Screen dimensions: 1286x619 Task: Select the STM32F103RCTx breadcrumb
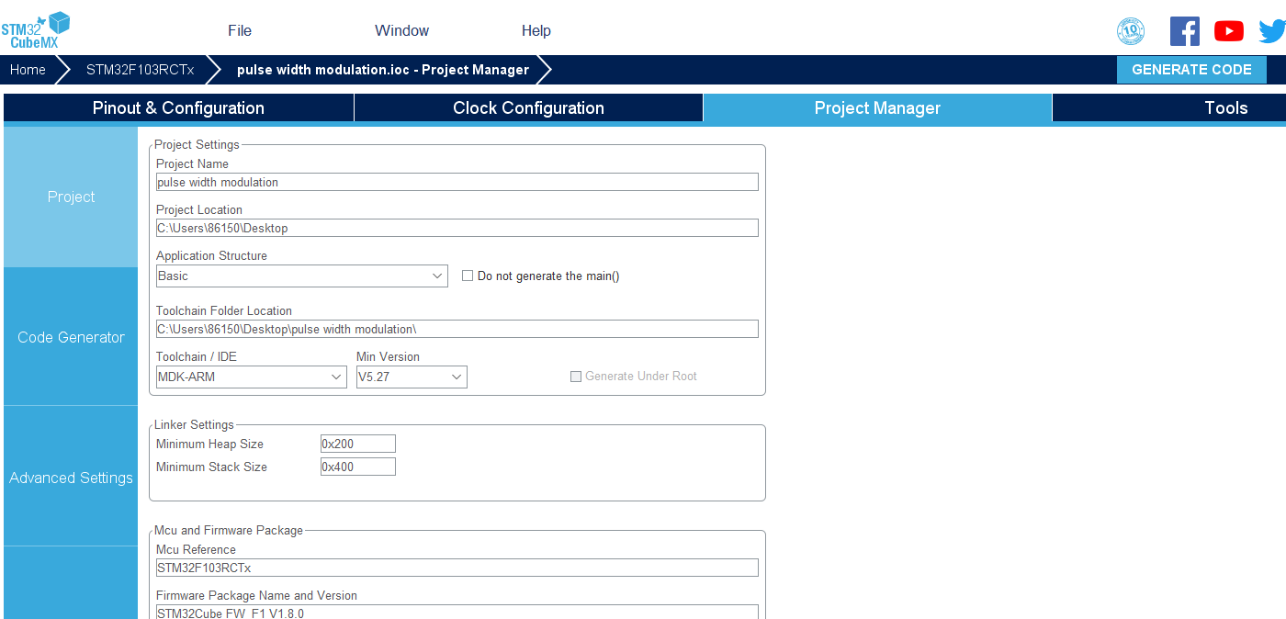tap(140, 70)
